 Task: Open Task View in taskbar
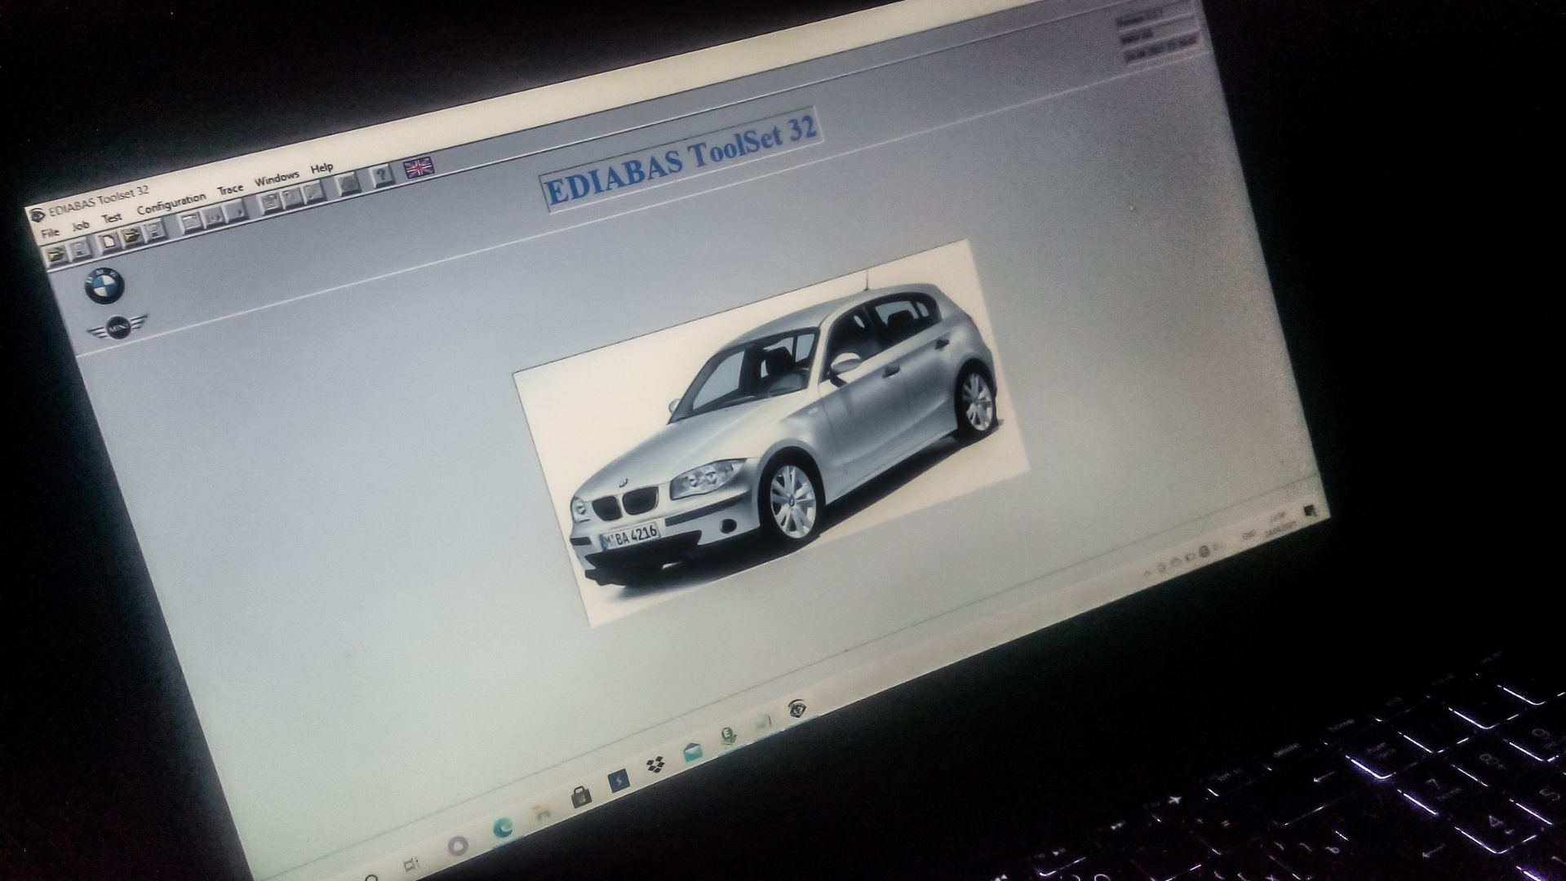click(412, 863)
